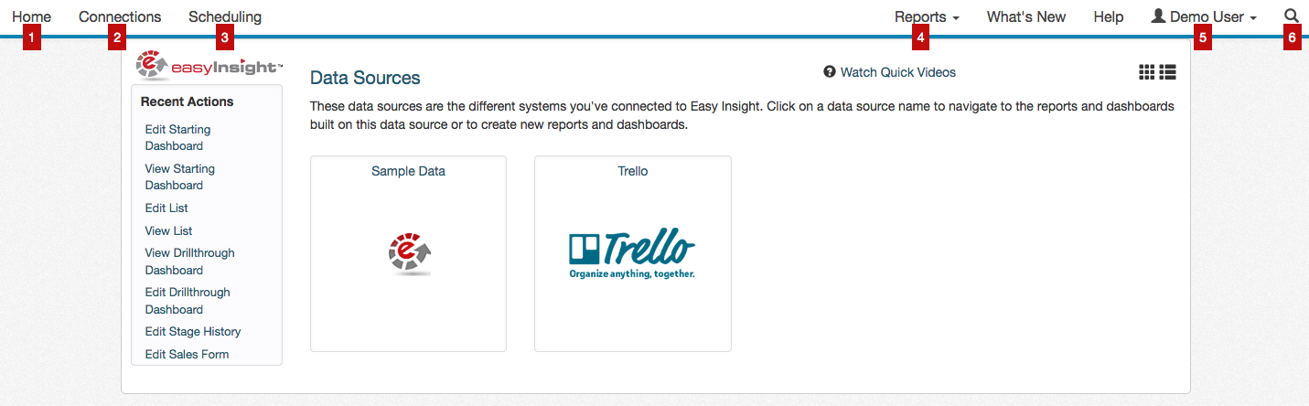Open the Help menu item
The width and height of the screenshot is (1309, 406).
coord(1109,16)
